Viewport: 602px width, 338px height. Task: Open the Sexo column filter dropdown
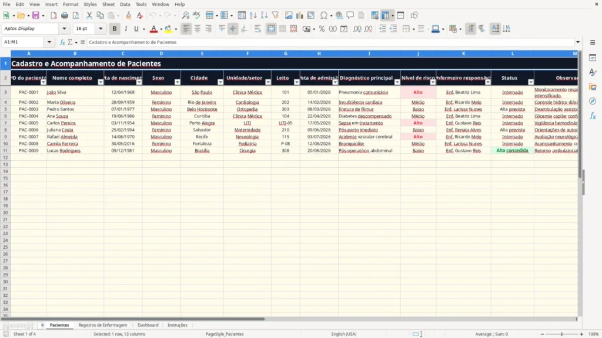(x=177, y=82)
